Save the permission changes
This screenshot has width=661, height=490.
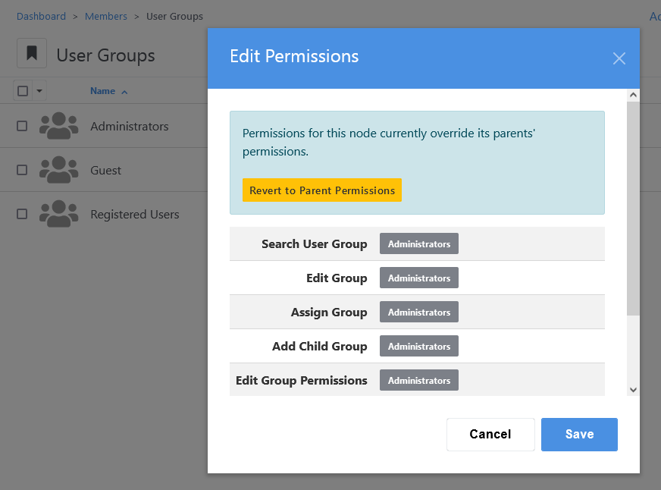tap(579, 434)
